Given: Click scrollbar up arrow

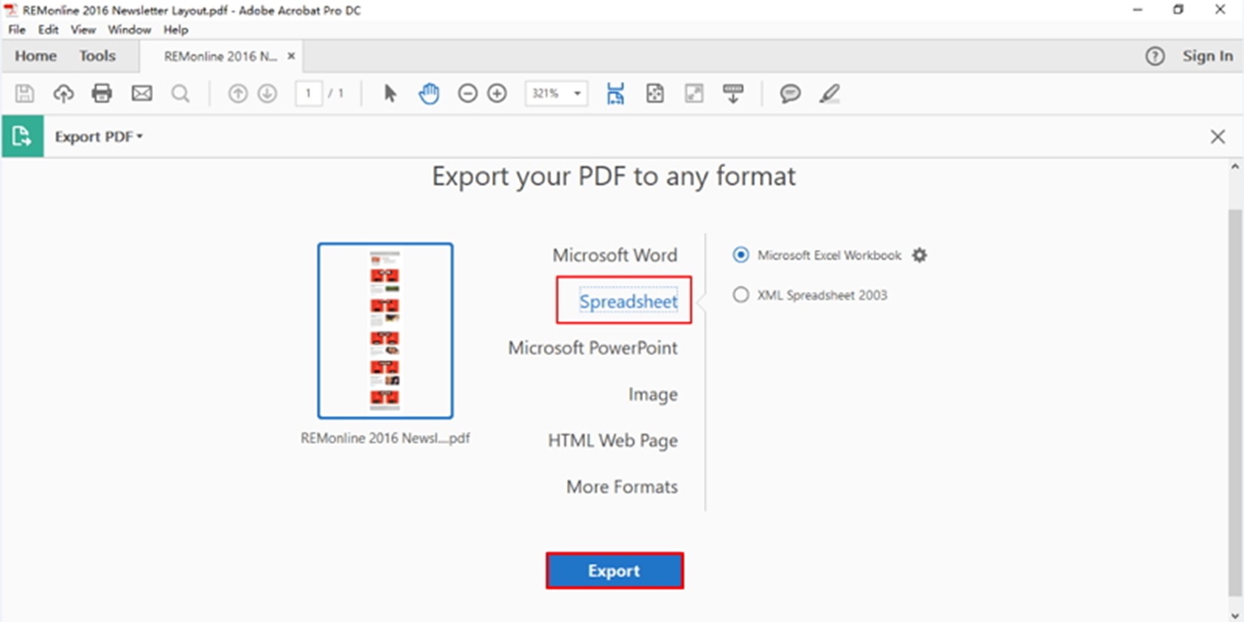Looking at the screenshot, I should (x=1235, y=167).
